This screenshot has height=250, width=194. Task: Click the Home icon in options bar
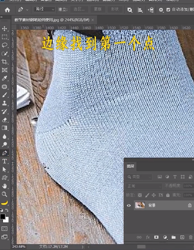tap(7, 10)
